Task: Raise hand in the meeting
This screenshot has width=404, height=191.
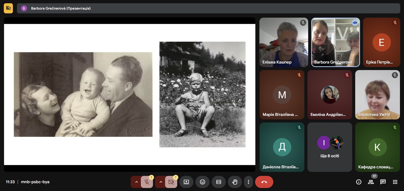Action: click(x=235, y=182)
